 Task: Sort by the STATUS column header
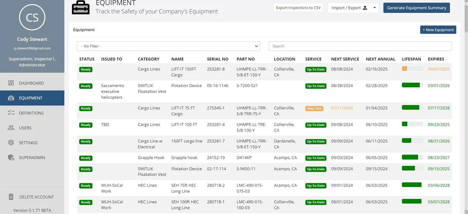coord(87,59)
